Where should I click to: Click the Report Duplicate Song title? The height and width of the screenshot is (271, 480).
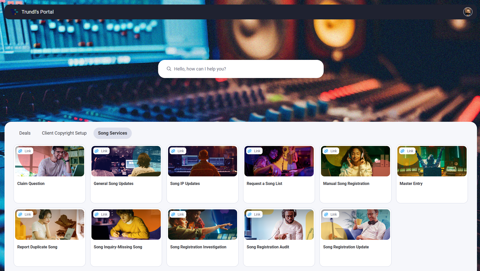click(37, 247)
